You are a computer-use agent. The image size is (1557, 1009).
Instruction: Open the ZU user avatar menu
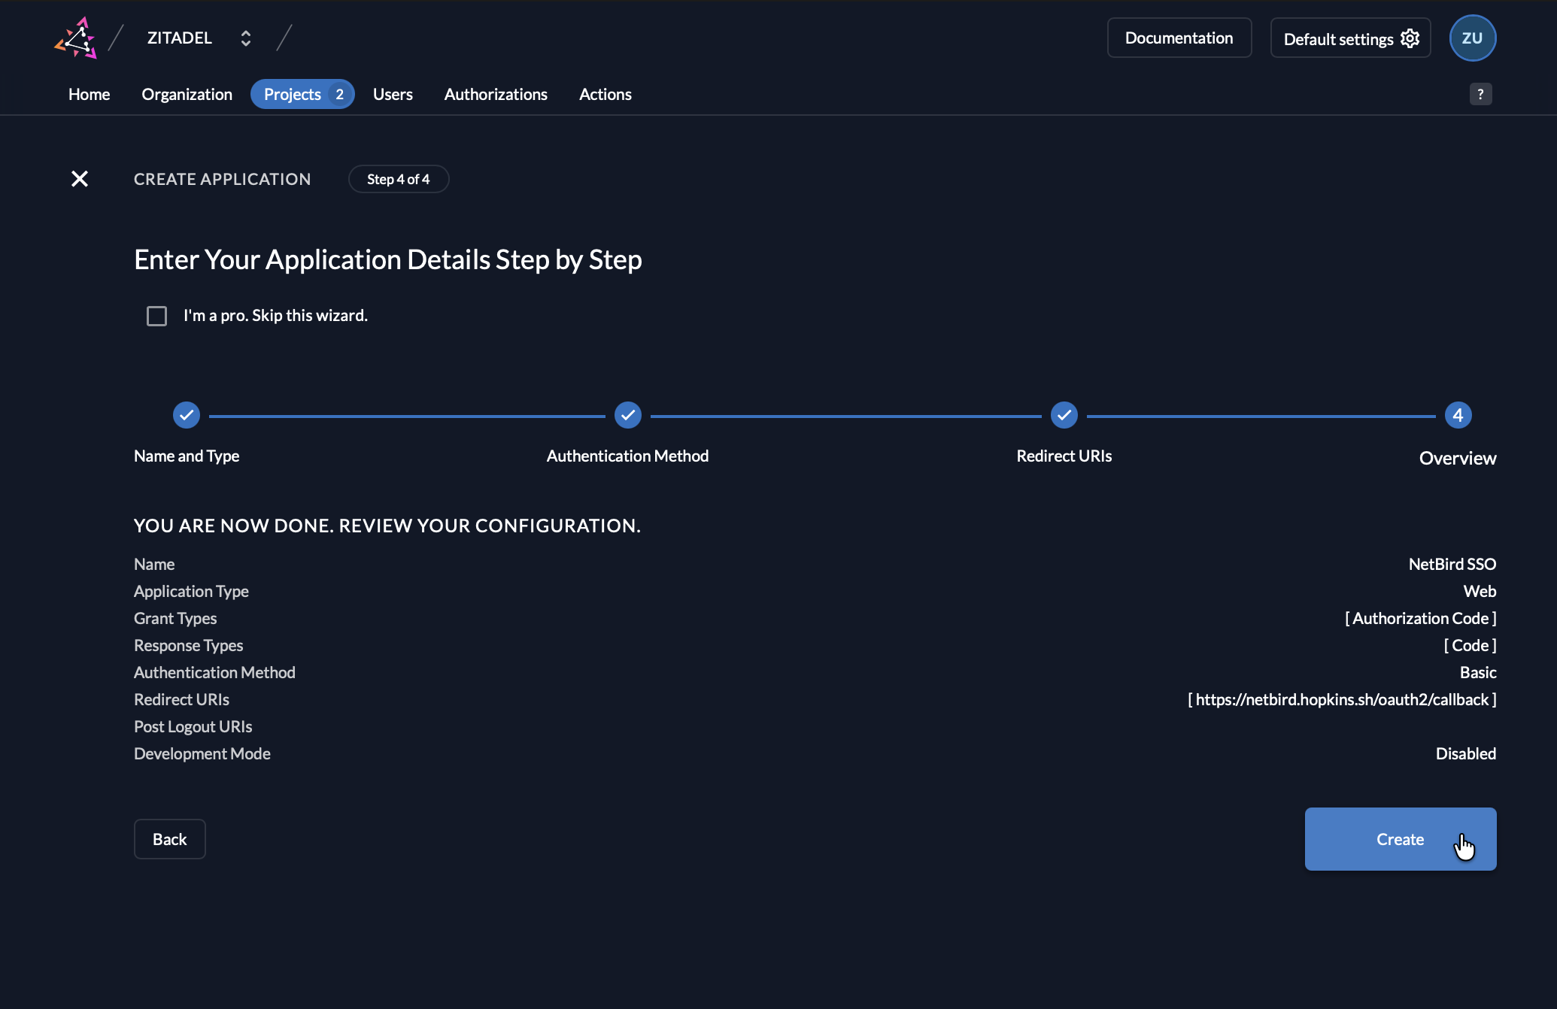click(1472, 38)
